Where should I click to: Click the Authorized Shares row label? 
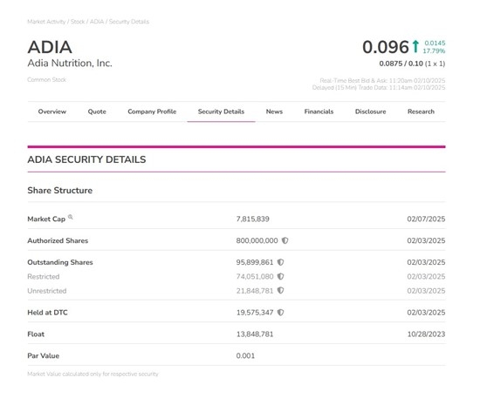[x=58, y=240]
